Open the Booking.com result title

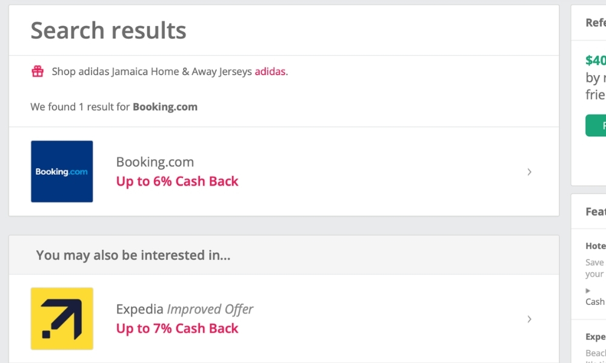pyautogui.click(x=155, y=162)
